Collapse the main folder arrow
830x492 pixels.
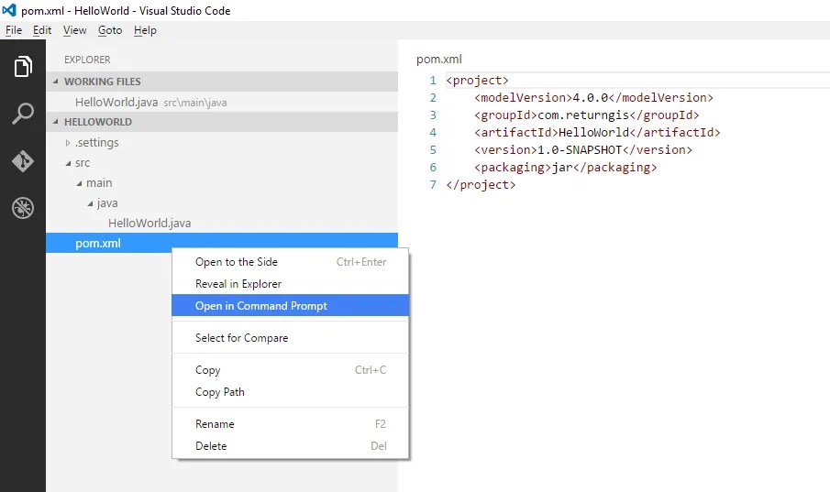click(x=79, y=183)
